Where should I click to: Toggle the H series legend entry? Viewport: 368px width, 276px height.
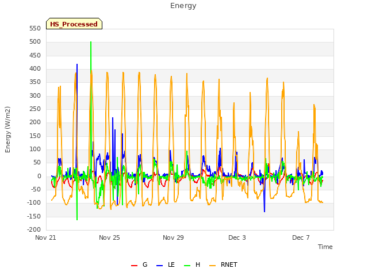(x=192, y=264)
